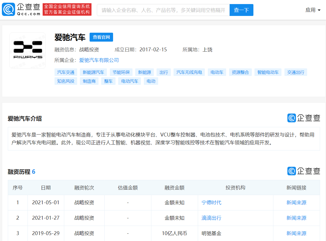Select the 智能电动车 tag
Screen dimensions: 326x241
(x=268, y=72)
